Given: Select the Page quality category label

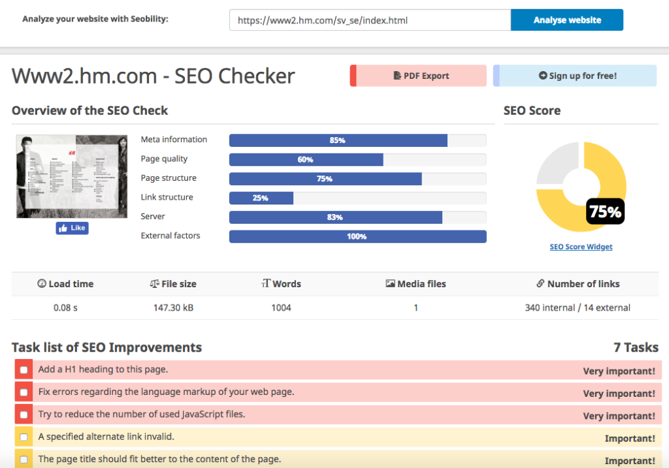Looking at the screenshot, I should 164,159.
